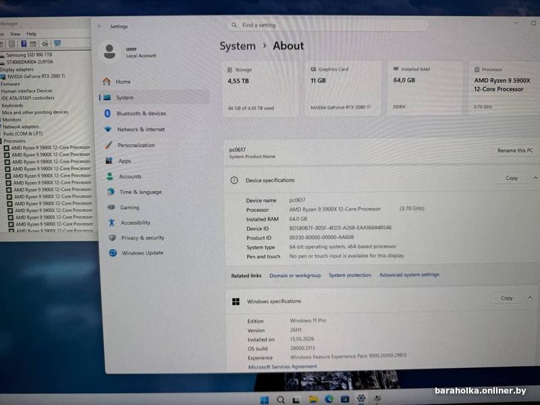This screenshot has width=540, height=405.
Task: Copy the Device specifications
Action: [x=512, y=178]
